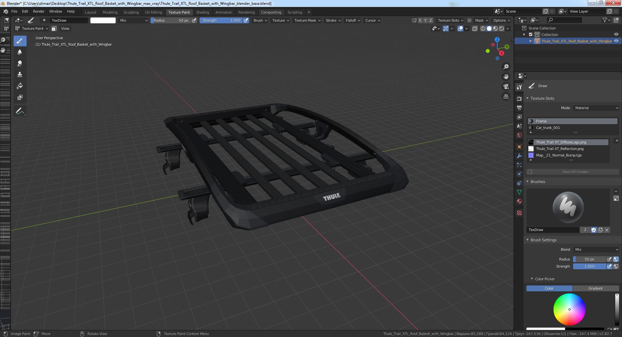Switch perspective/orthographic grid gizmo
Viewport: 622px width, 337px height.
point(506,97)
